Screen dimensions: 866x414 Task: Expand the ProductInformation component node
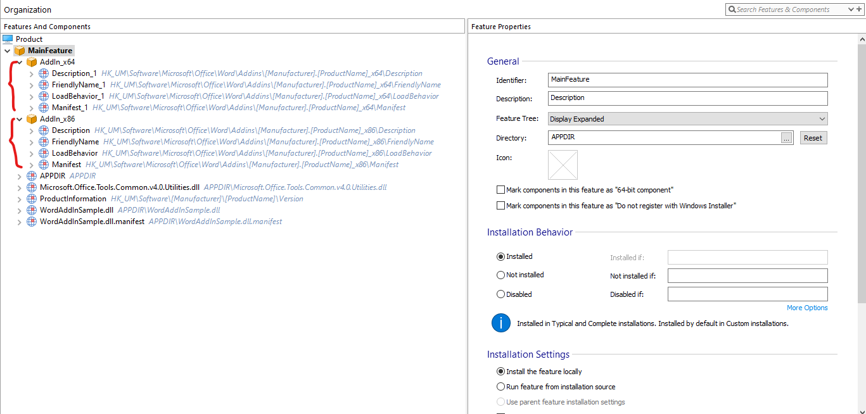tap(19, 199)
